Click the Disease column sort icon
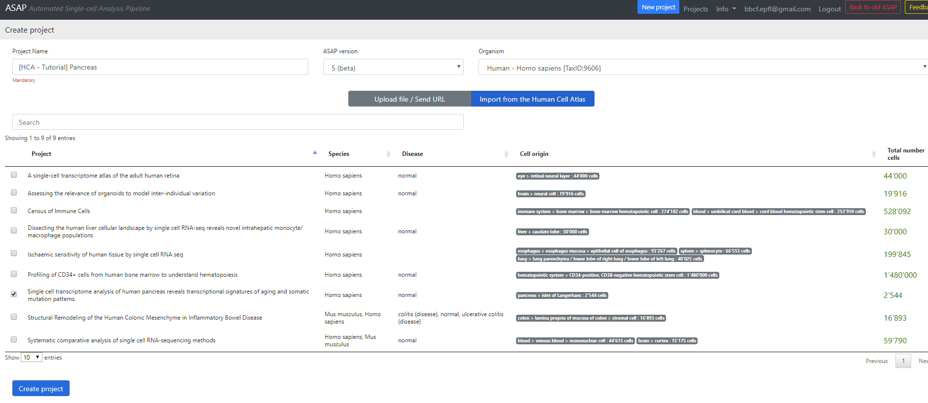The height and width of the screenshot is (403, 928). 506,154
